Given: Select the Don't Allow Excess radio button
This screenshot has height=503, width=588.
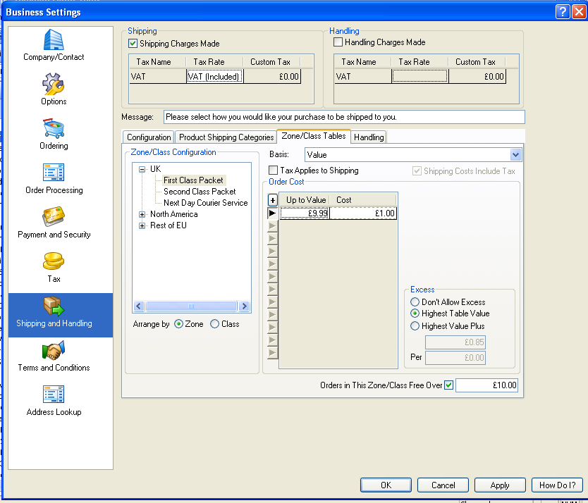Looking at the screenshot, I should tap(415, 302).
